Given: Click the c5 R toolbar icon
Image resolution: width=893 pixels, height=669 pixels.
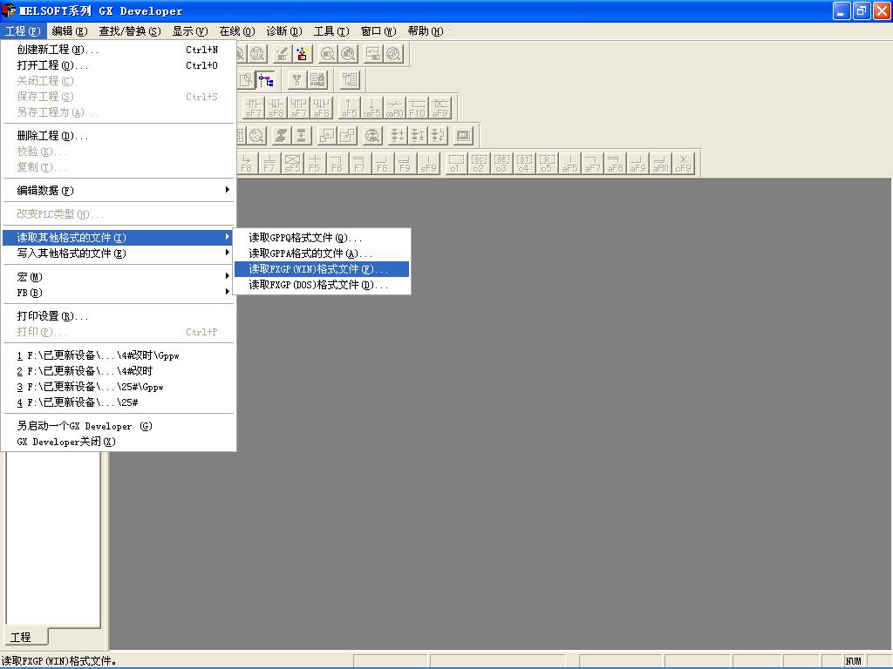Looking at the screenshot, I should pos(547,163).
